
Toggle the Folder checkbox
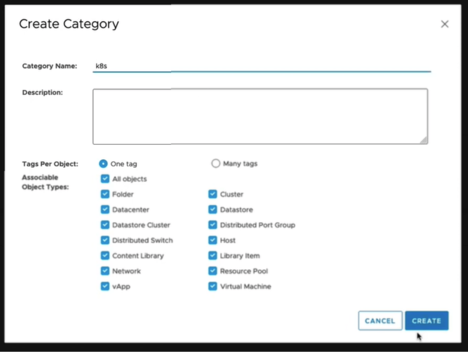pos(105,194)
